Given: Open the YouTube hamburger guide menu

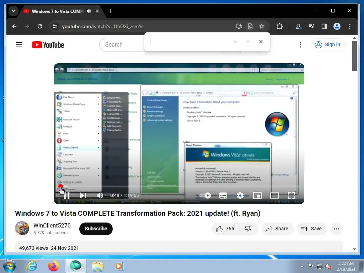Looking at the screenshot, I should click(x=19, y=44).
